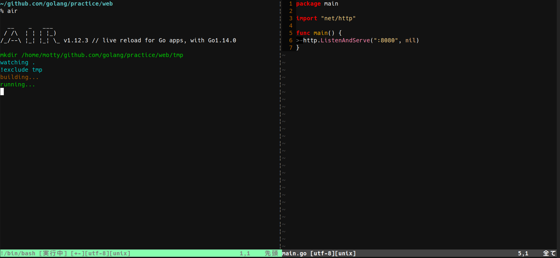Screen dimensions: 560x258
Task: Click 'package main' in the editor
Action: click(317, 4)
